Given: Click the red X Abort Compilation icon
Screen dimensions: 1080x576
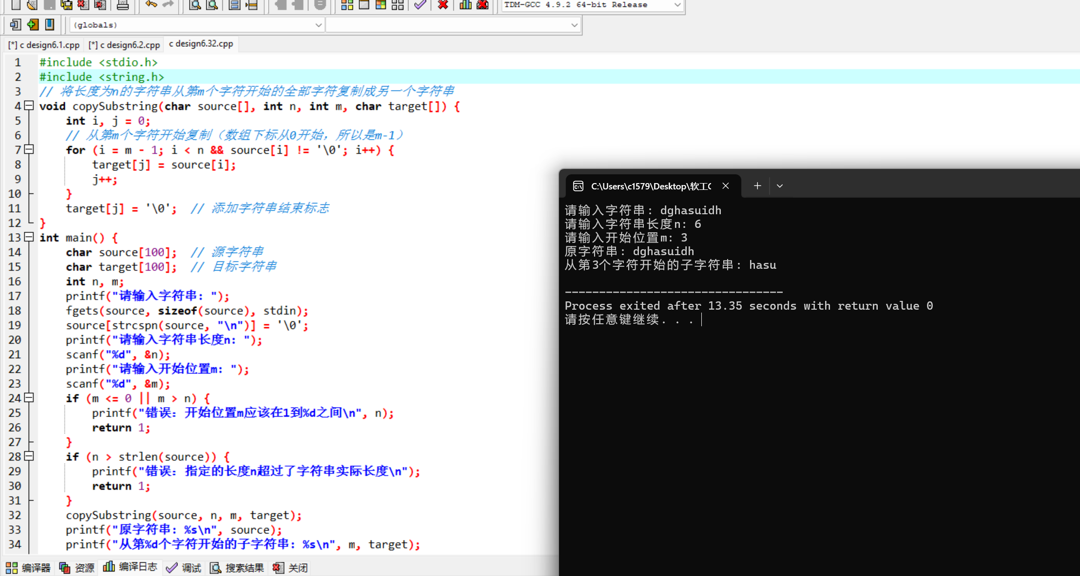Looking at the screenshot, I should pyautogui.click(x=443, y=5).
